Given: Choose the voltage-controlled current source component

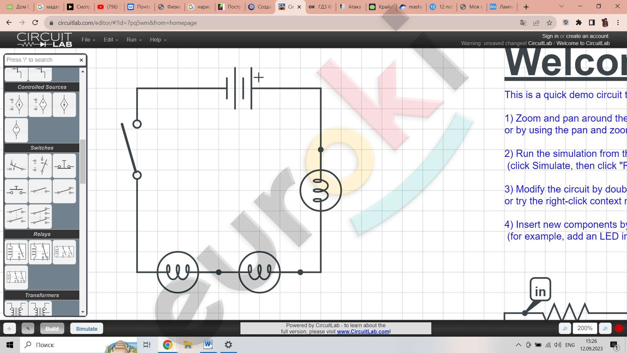Looking at the screenshot, I should pyautogui.click(x=16, y=105).
